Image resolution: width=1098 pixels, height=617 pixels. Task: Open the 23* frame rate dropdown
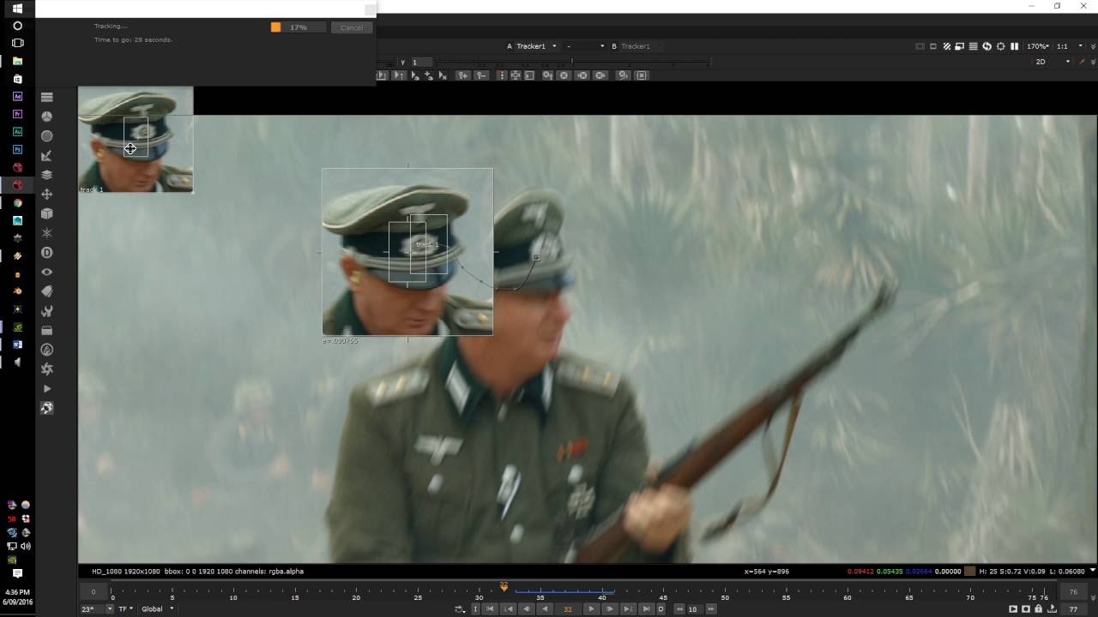[97, 608]
